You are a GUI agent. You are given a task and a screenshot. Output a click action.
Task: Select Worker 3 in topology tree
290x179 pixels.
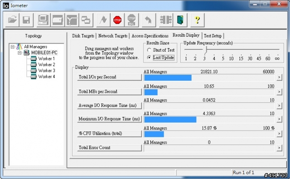coord(46,70)
